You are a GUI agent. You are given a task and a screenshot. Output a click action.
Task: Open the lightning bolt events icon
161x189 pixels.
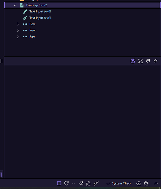[x=155, y=61]
